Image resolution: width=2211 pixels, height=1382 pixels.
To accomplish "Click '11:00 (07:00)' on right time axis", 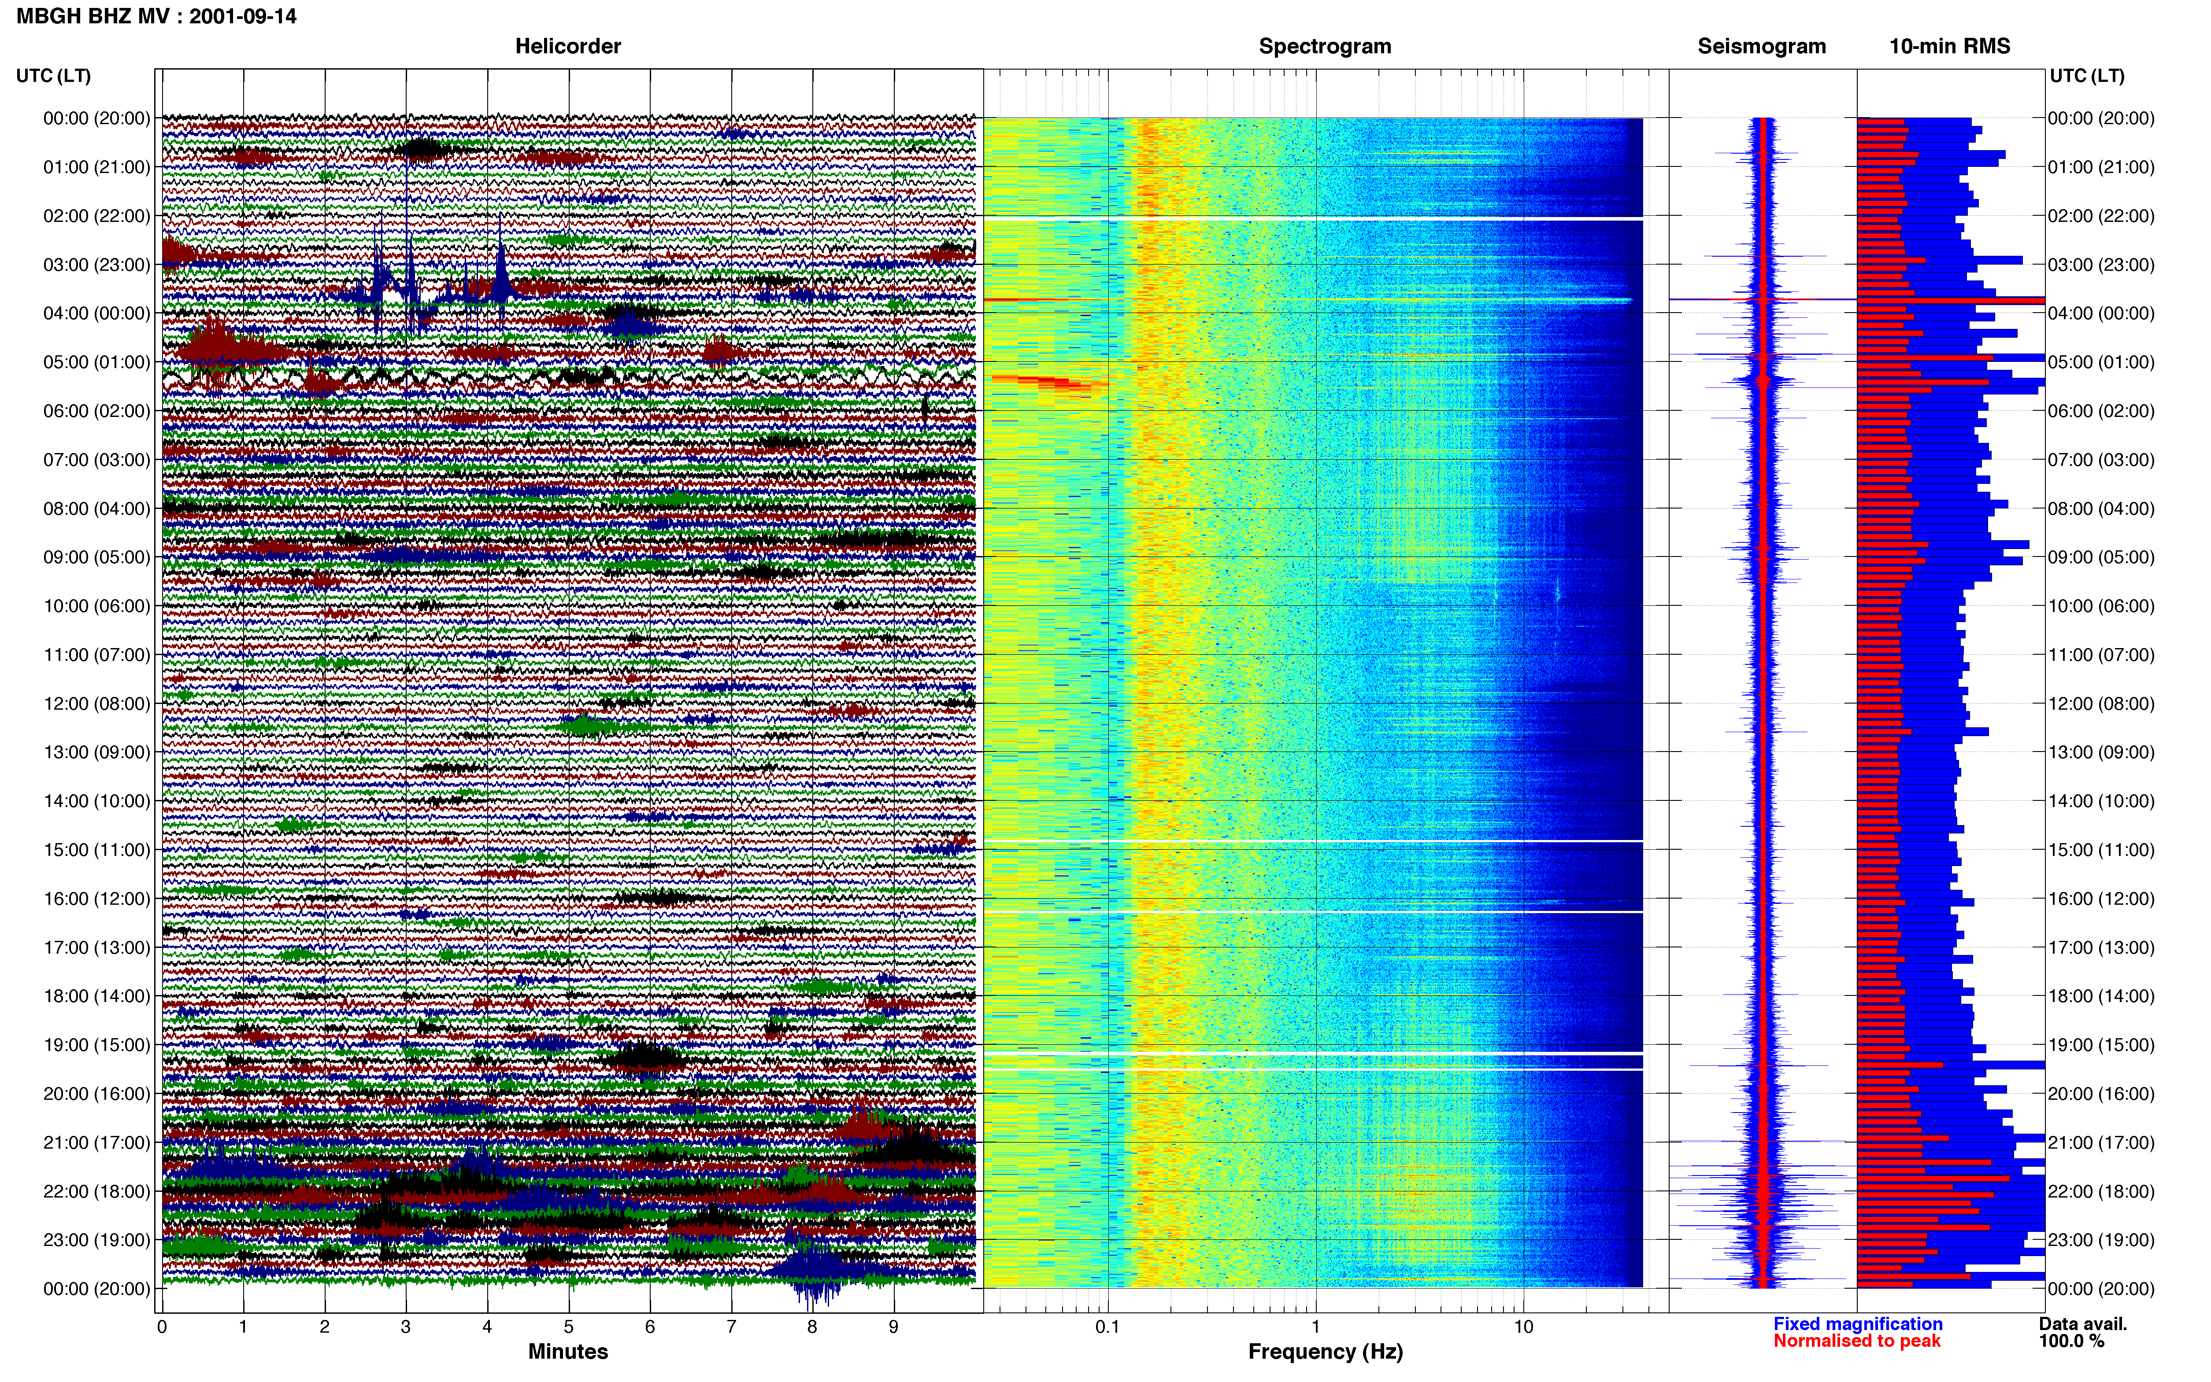I will tap(2101, 654).
